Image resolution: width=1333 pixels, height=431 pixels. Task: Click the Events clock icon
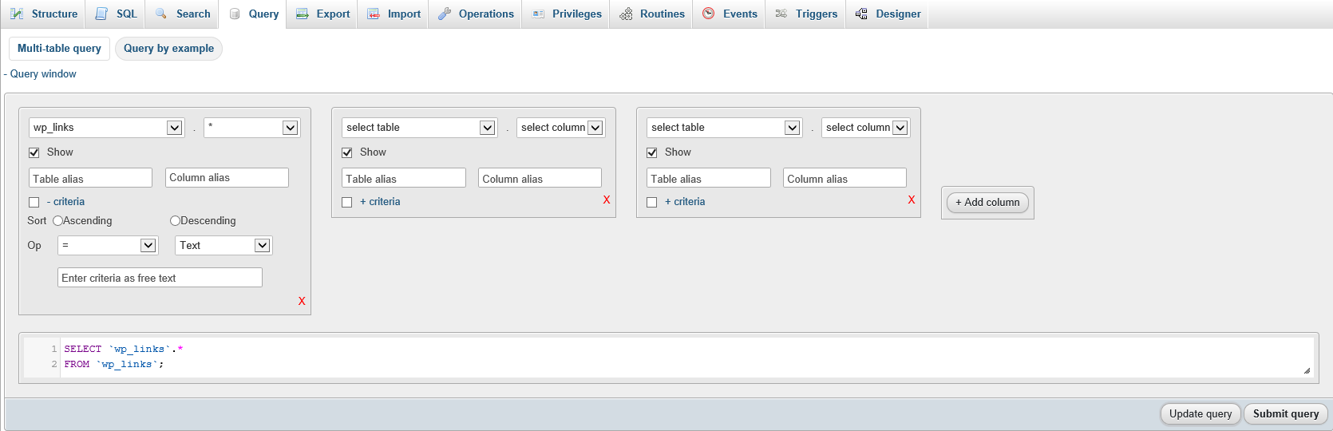pos(709,14)
